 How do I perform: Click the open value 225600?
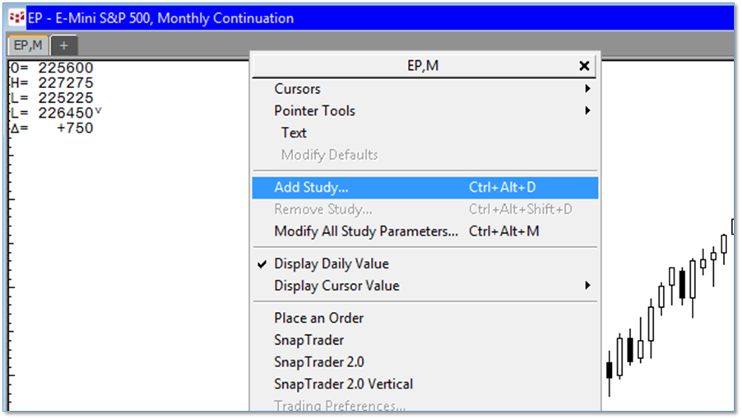coord(66,68)
